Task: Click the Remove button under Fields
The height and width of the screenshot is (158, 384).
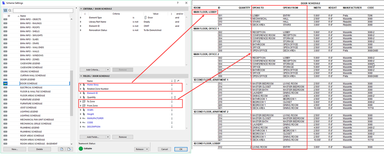Action: click(x=123, y=137)
